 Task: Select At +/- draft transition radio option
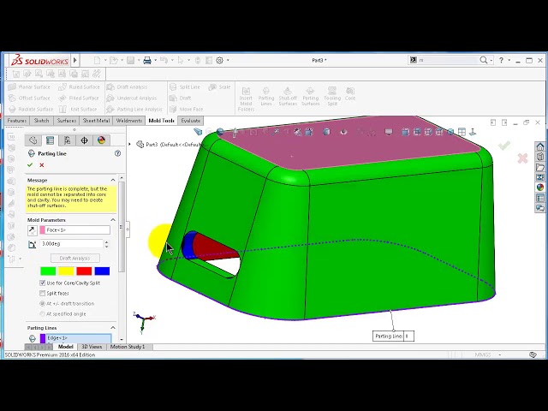click(x=43, y=304)
